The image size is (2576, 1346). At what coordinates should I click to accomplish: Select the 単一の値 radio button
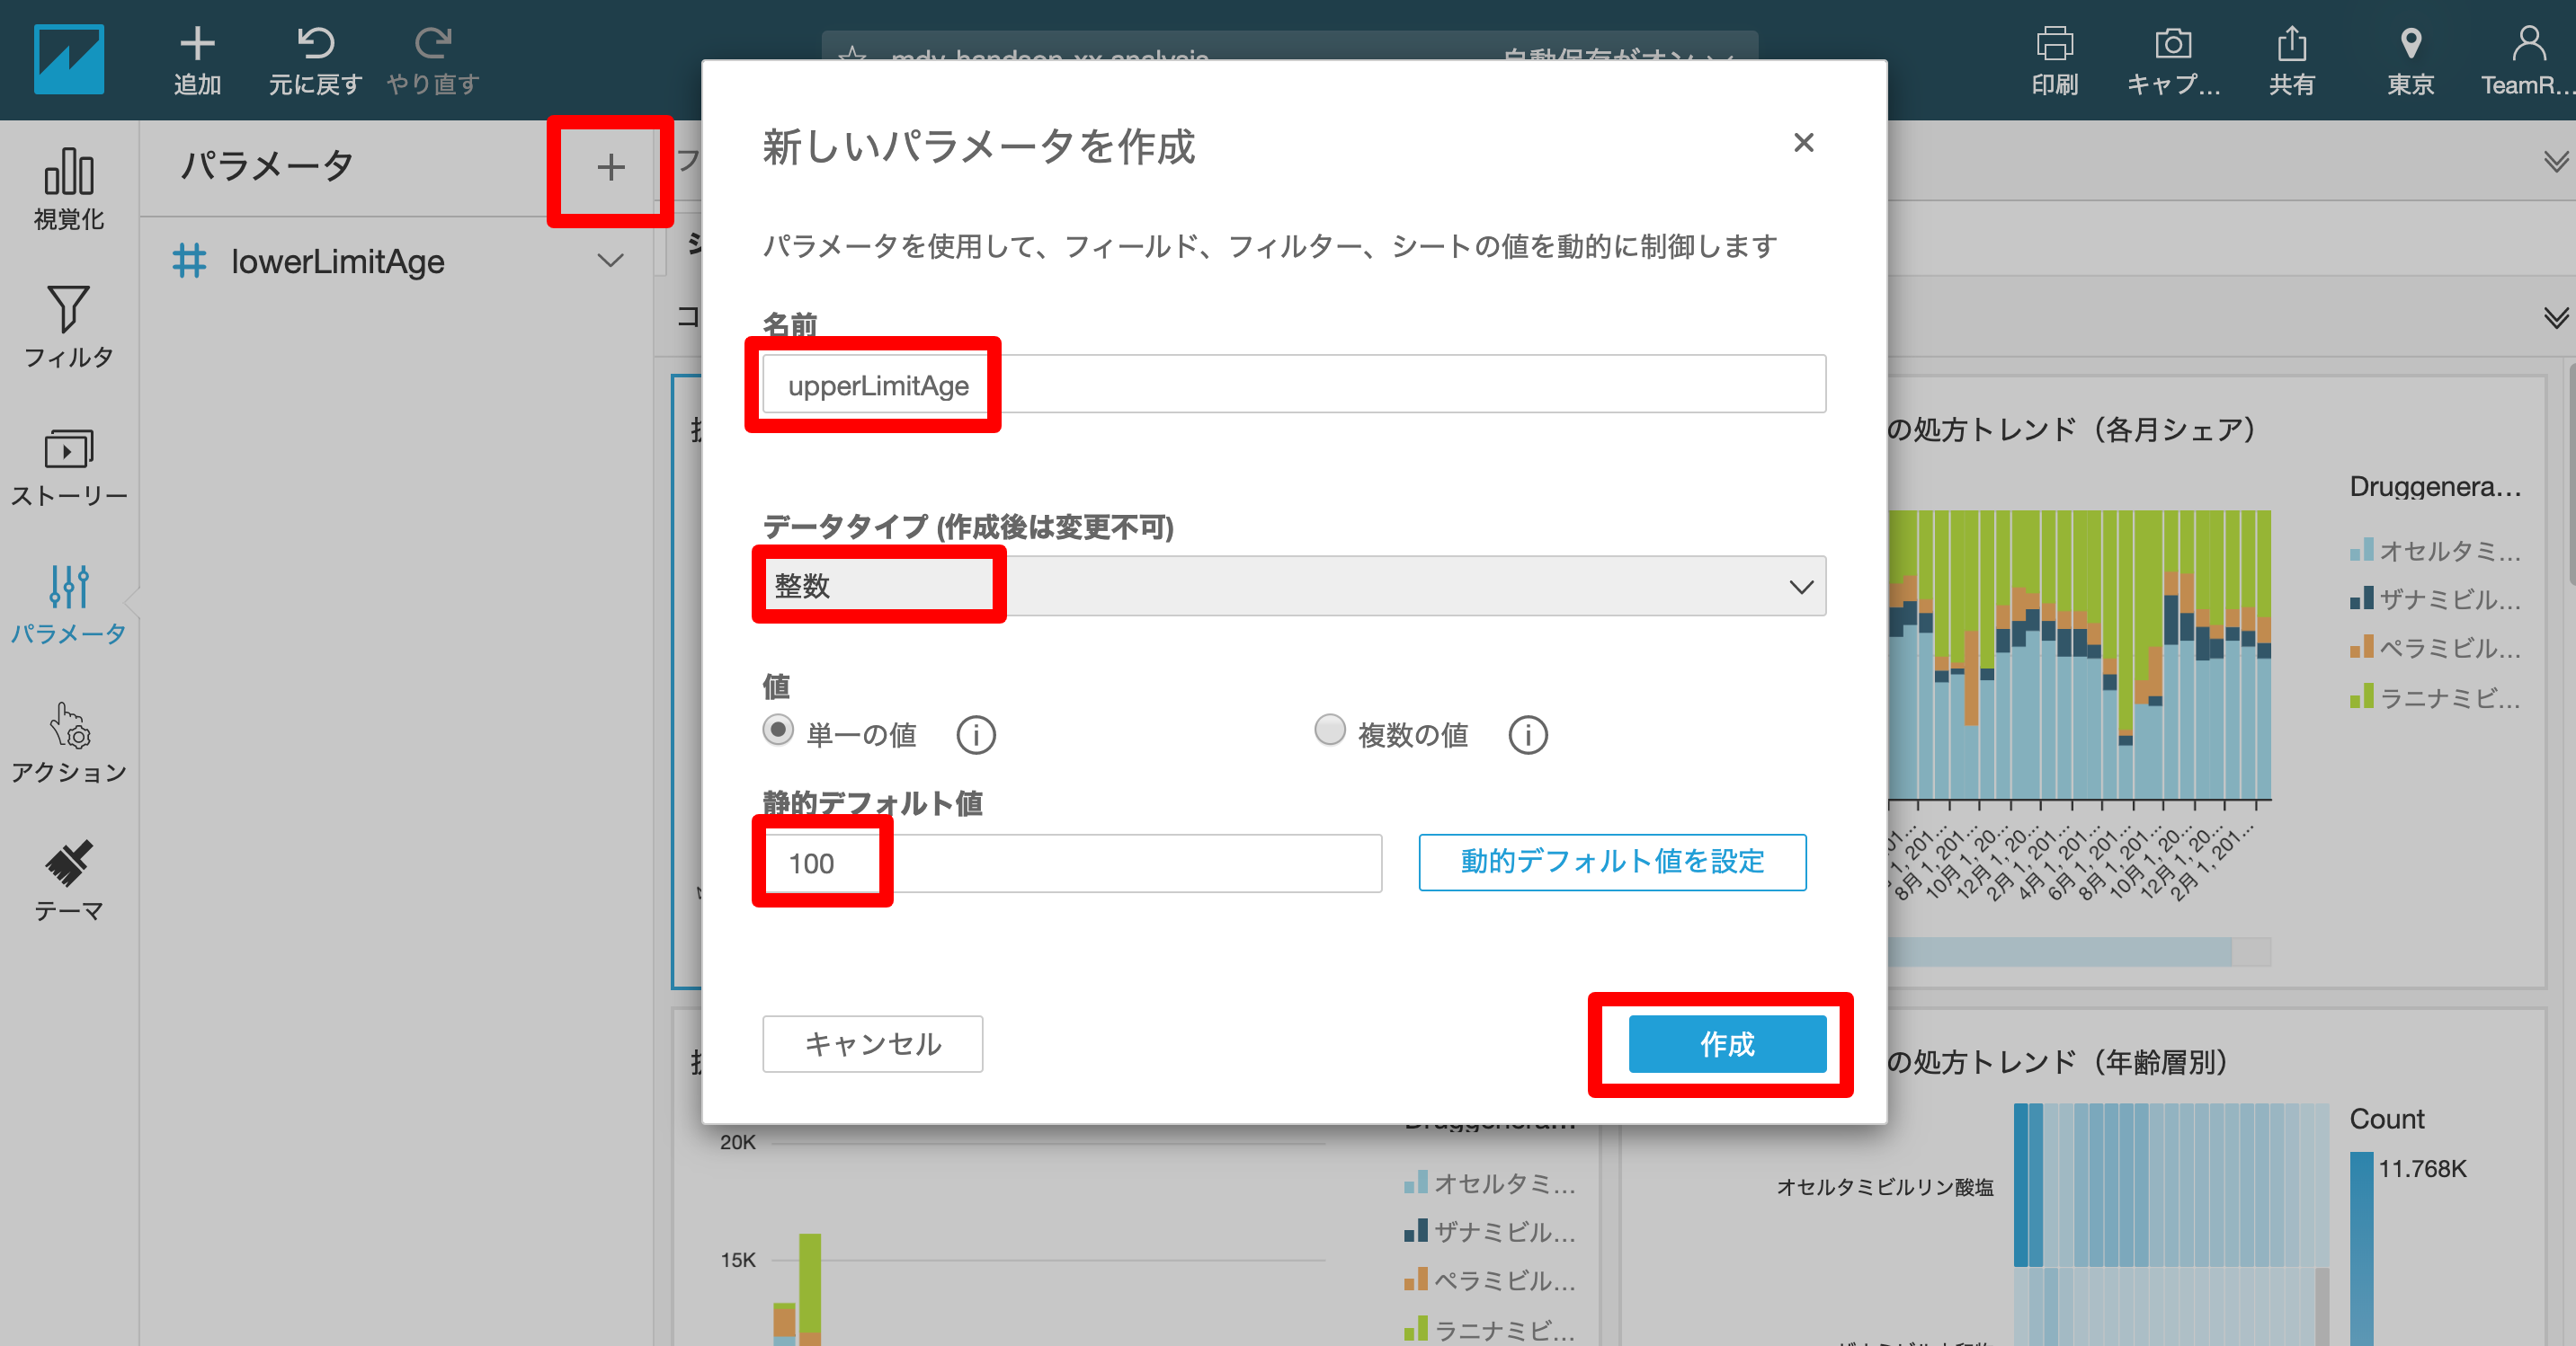coord(778,730)
